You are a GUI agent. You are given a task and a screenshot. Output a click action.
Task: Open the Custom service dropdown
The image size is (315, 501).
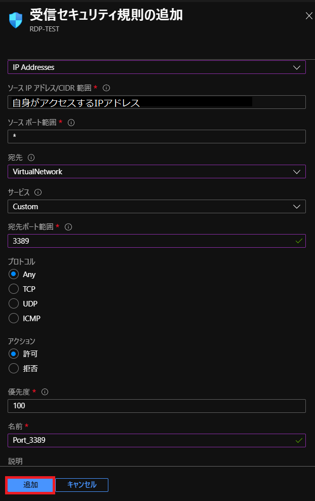pyautogui.click(x=156, y=206)
